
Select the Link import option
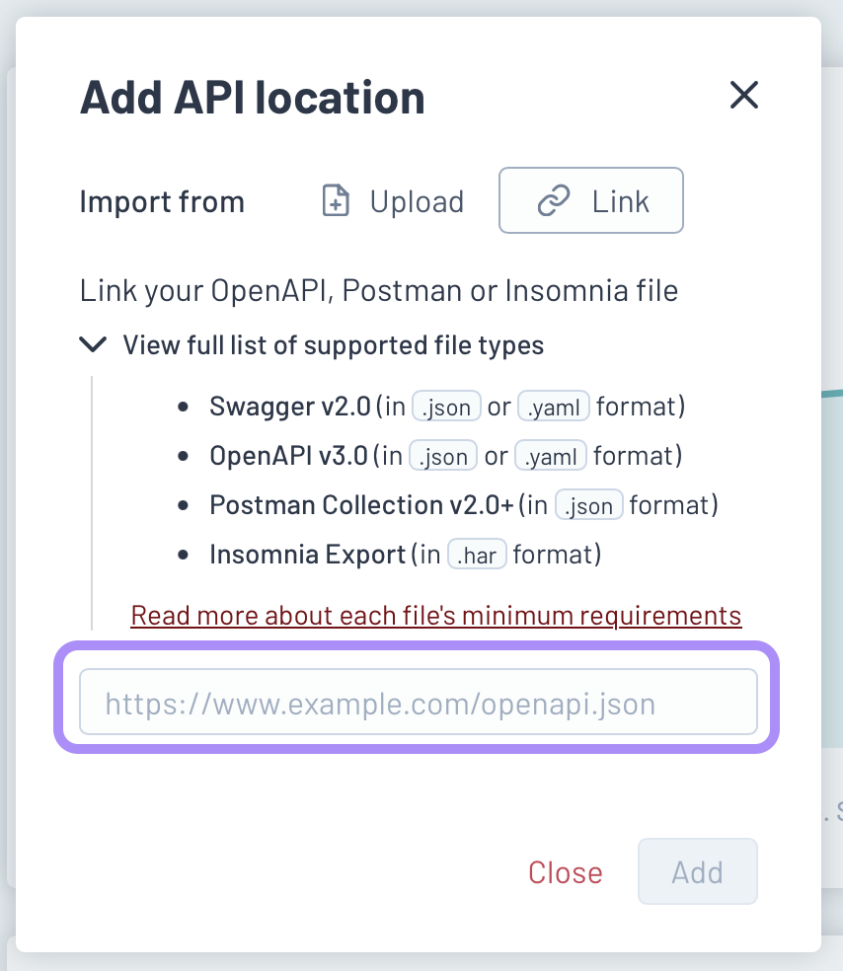click(x=591, y=201)
